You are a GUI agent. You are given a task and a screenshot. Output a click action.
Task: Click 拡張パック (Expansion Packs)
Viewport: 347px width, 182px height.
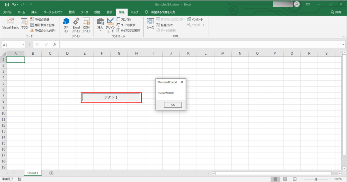click(x=164, y=25)
